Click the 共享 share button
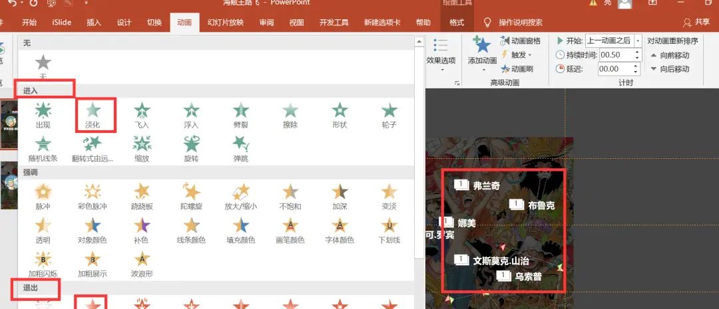The height and width of the screenshot is (309, 719). [696, 22]
